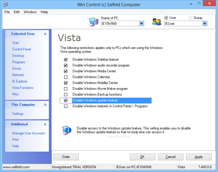Collapse the Additional panel
218x172 pixels.
coord(45,124)
